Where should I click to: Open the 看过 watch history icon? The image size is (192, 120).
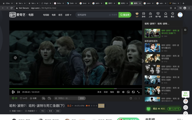[x=172, y=15]
